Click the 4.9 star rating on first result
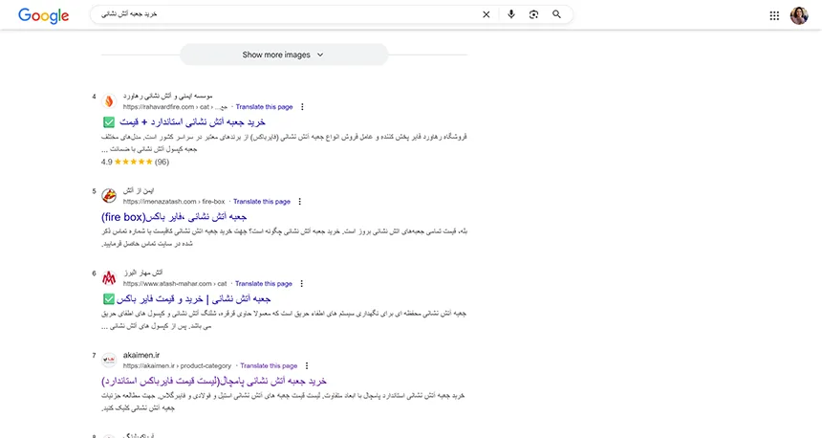Image resolution: width=822 pixels, height=438 pixels. 134,162
